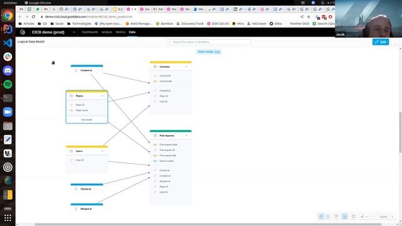Click the zoom in plus button

click(392, 217)
